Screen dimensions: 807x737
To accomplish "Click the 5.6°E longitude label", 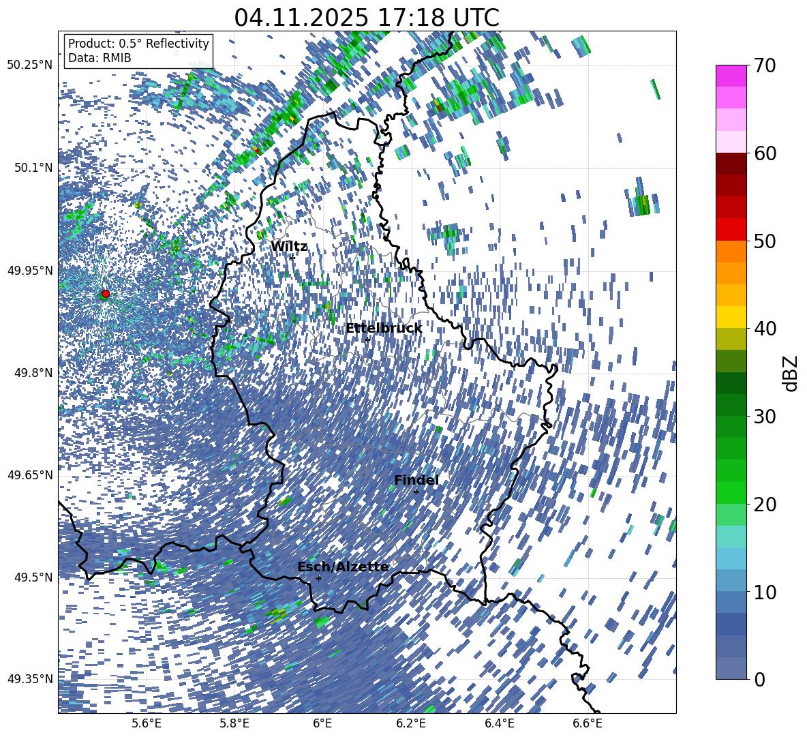I will pyautogui.click(x=146, y=723).
